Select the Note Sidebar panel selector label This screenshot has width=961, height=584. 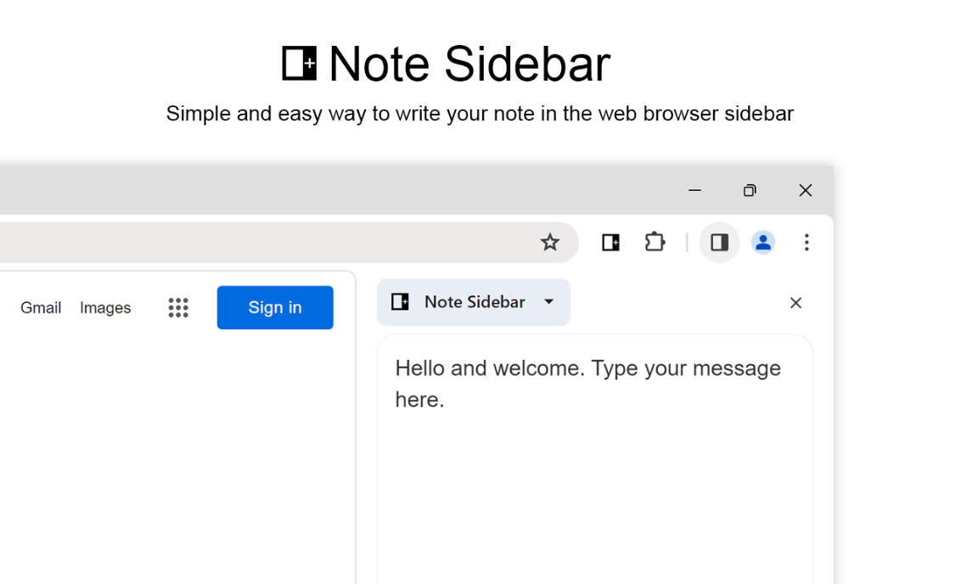pyautogui.click(x=475, y=301)
